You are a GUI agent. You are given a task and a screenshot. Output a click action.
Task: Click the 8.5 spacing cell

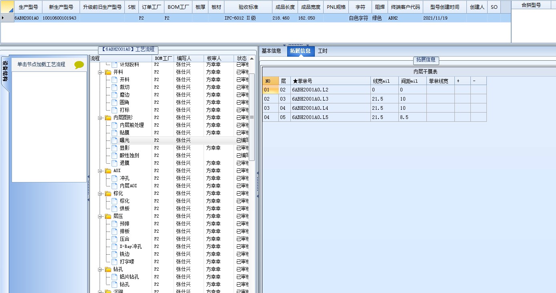[x=412, y=117]
